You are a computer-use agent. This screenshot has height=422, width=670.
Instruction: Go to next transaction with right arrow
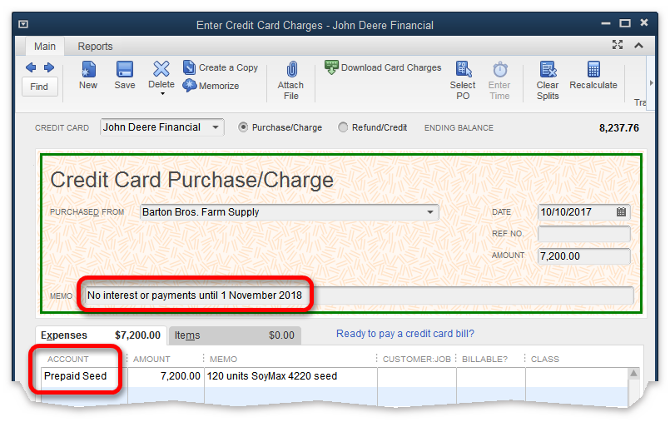[x=49, y=67]
